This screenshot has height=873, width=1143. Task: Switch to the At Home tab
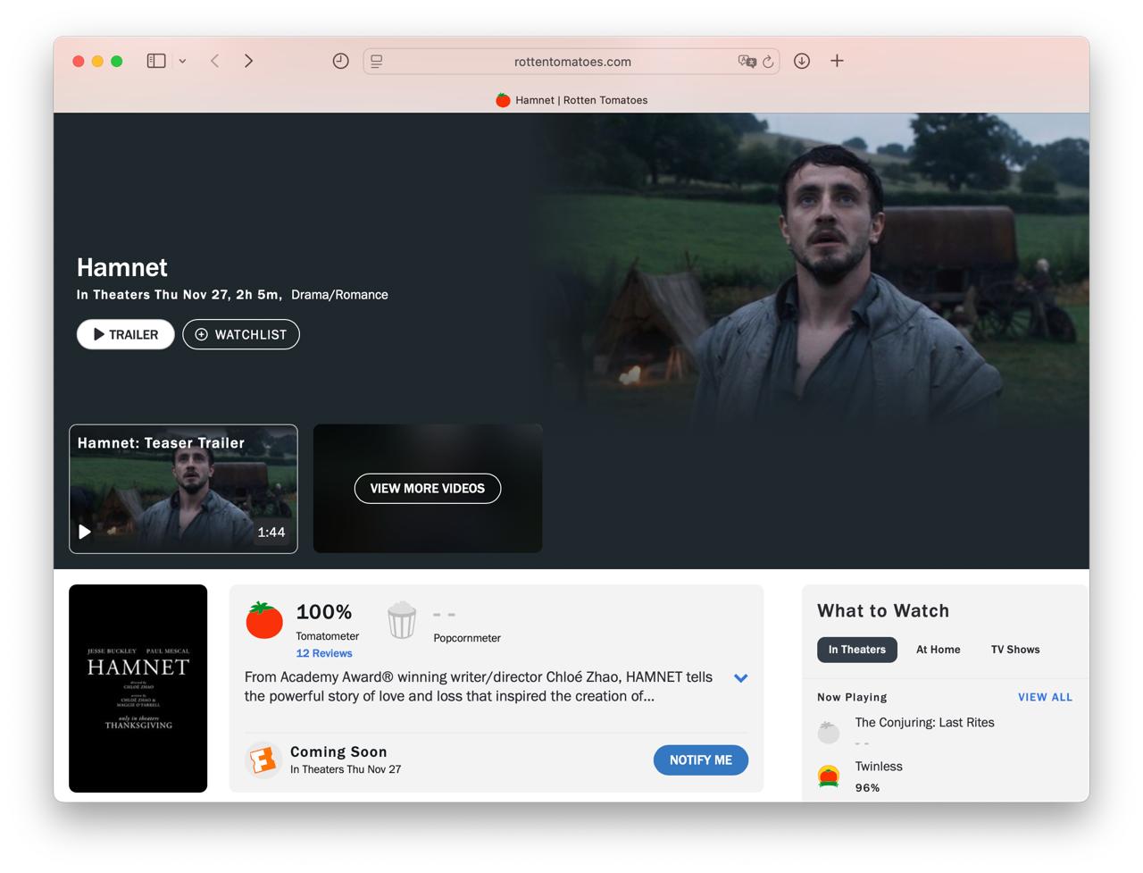pos(938,650)
